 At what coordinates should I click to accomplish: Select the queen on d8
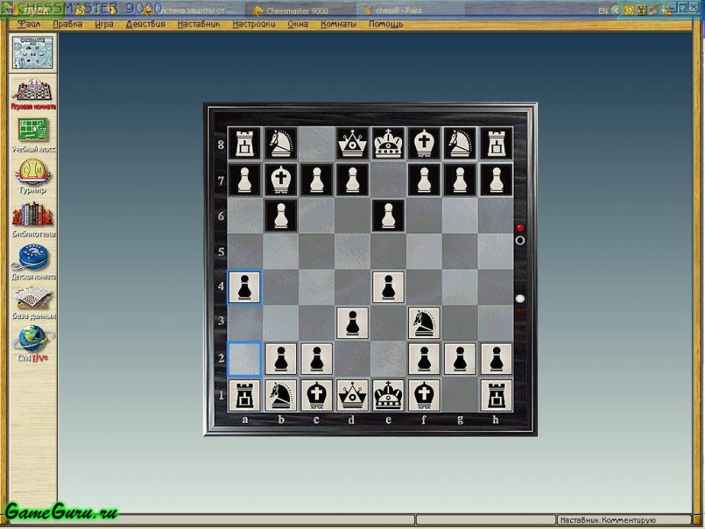[x=352, y=143]
